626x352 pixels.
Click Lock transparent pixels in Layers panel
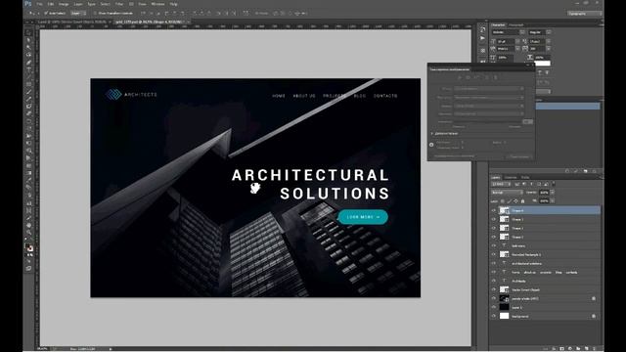coord(502,201)
